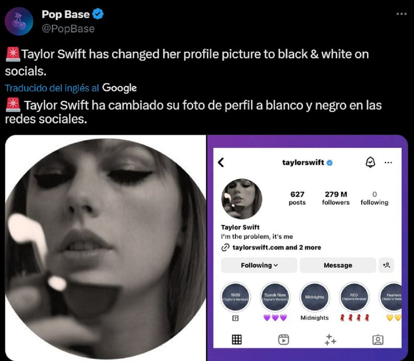414x361 pixels.
Task: Tap the back arrow on Instagram profile
Action: click(221, 163)
